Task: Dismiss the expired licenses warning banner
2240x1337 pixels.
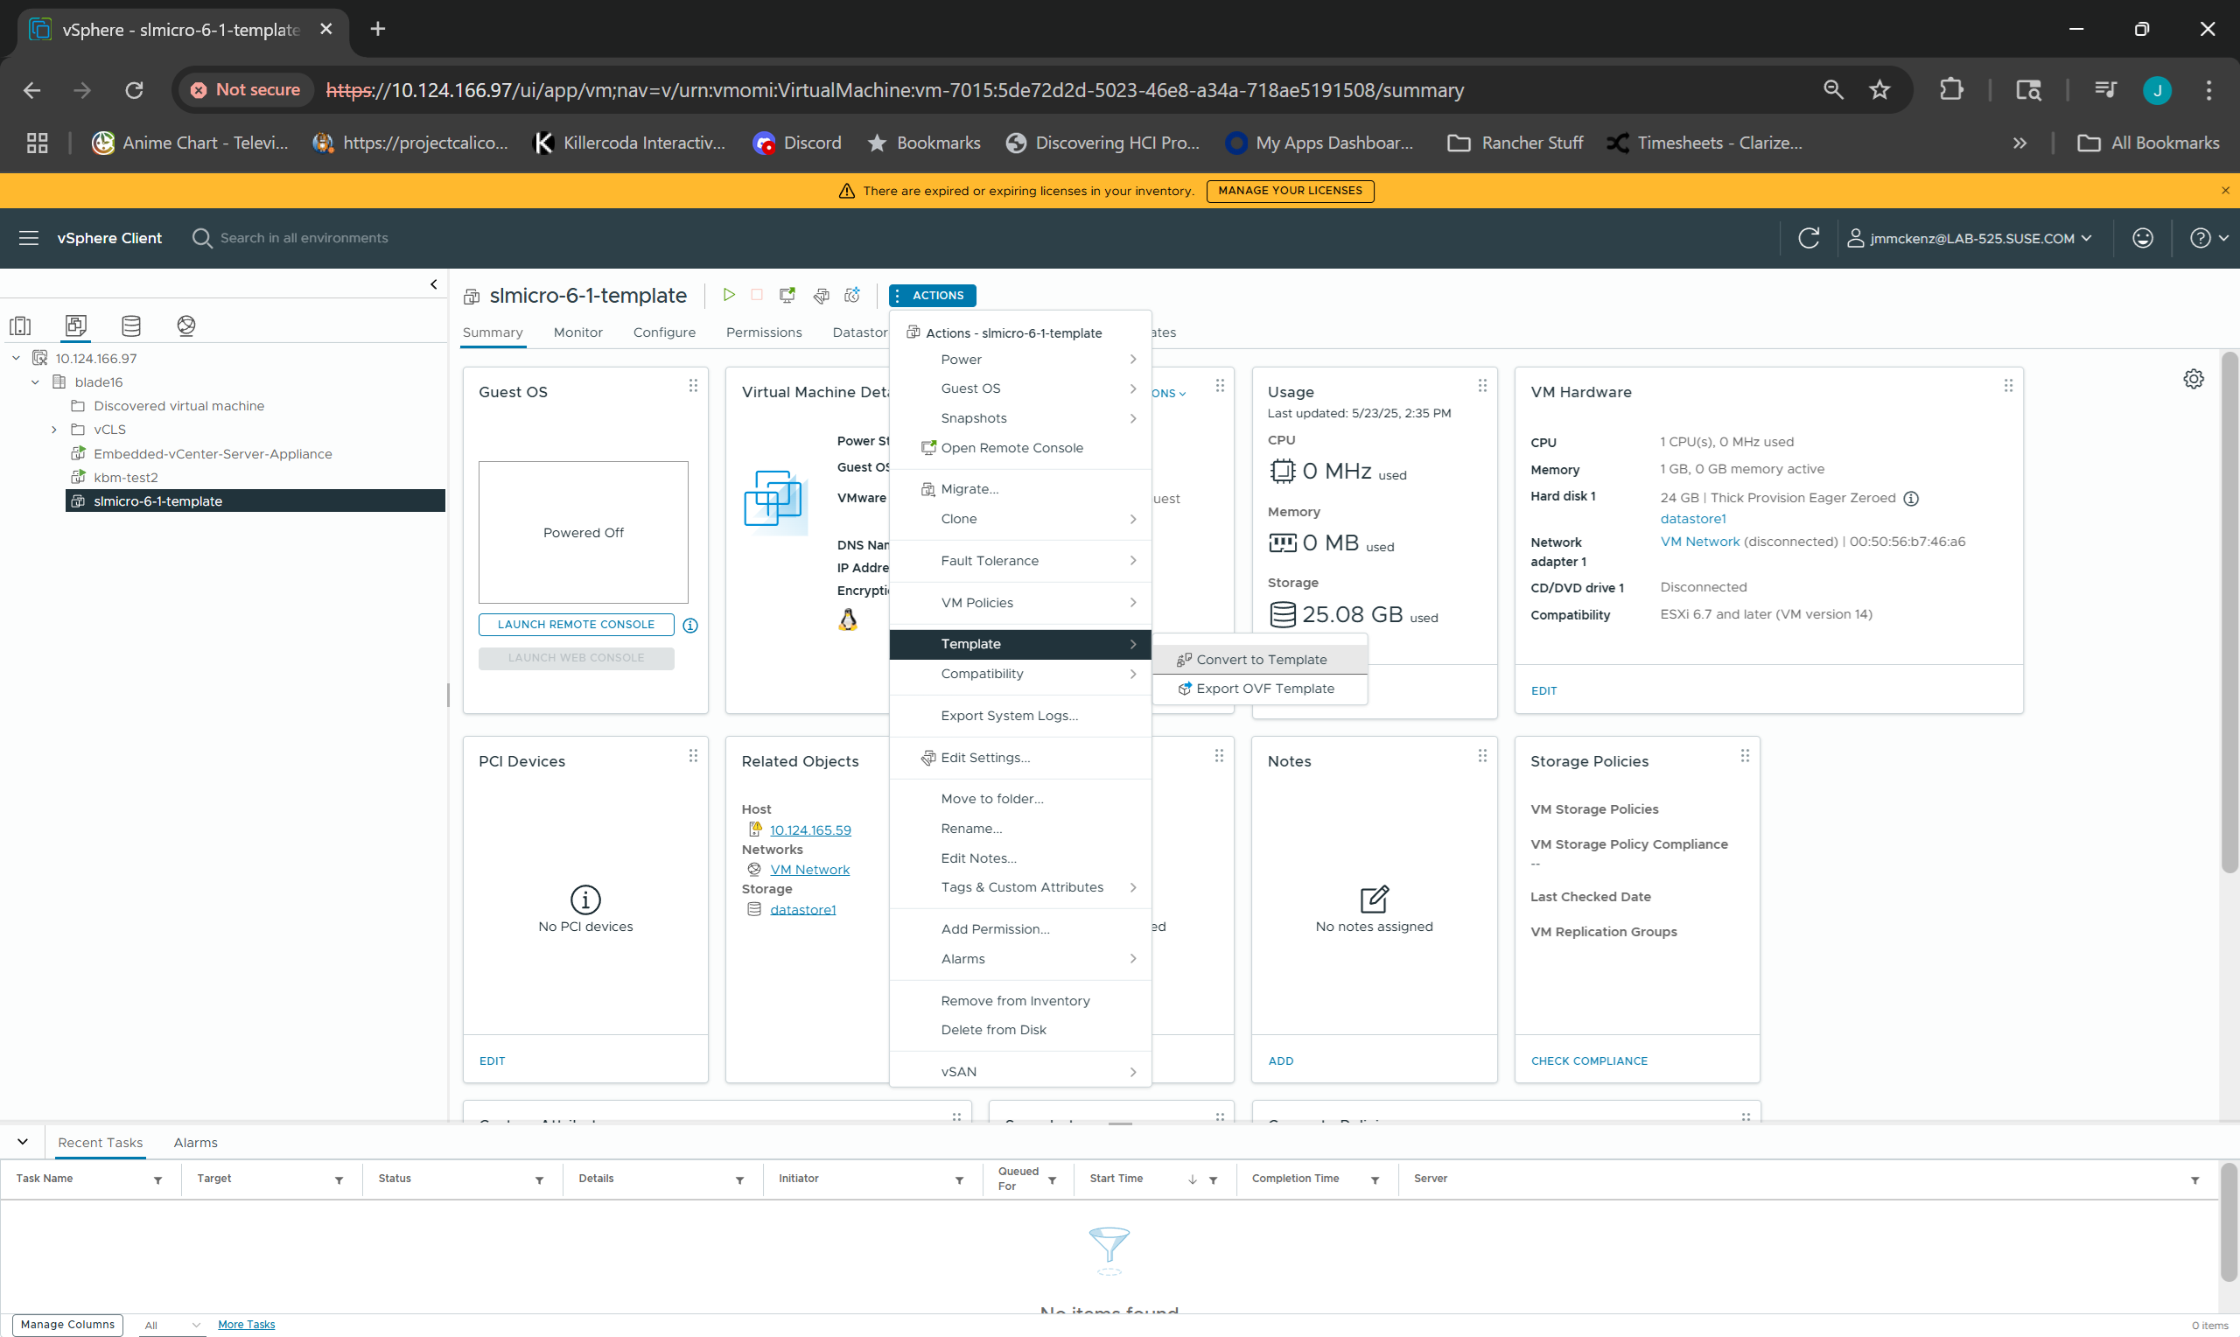Action: click(2225, 190)
